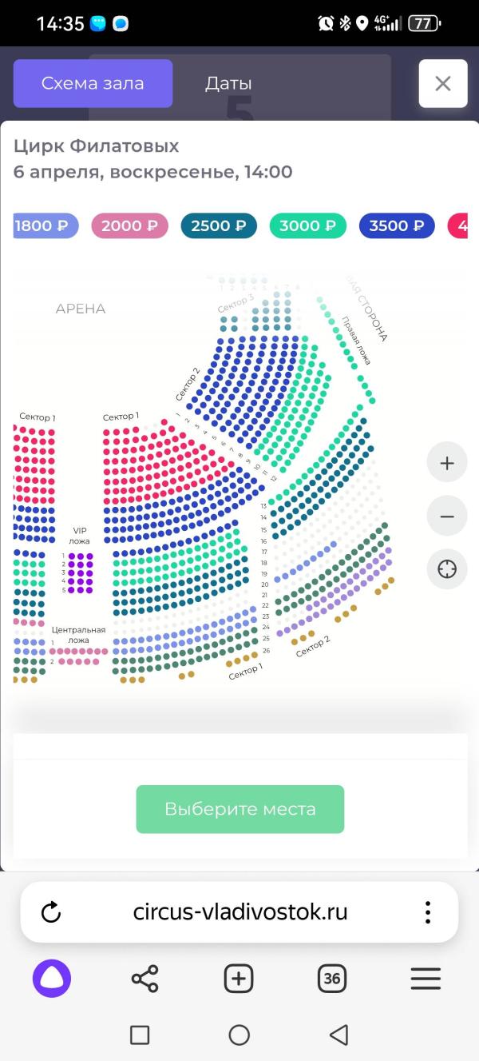Viewport: 479px width, 1061px height.
Task: Show the 36 open tabs
Action: pyautogui.click(x=332, y=978)
